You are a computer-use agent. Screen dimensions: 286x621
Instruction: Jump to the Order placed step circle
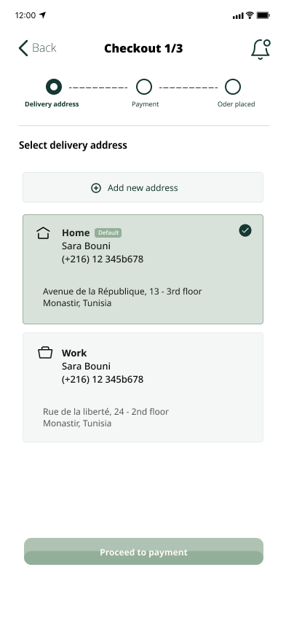pyautogui.click(x=233, y=87)
